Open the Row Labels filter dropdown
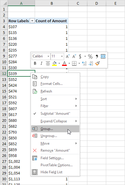This screenshot has width=125, height=185. tap(32, 21)
